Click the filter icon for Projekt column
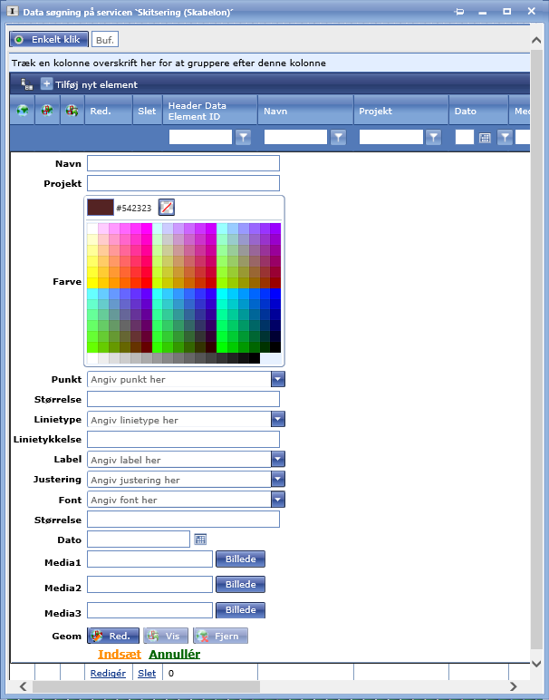Viewport: 549px width, 700px height. click(x=434, y=138)
